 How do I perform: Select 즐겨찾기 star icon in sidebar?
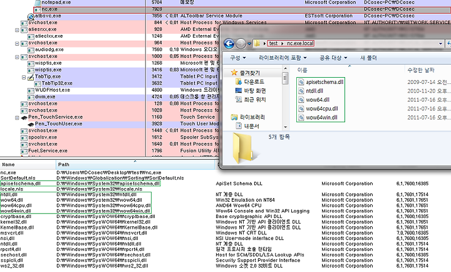(x=234, y=73)
